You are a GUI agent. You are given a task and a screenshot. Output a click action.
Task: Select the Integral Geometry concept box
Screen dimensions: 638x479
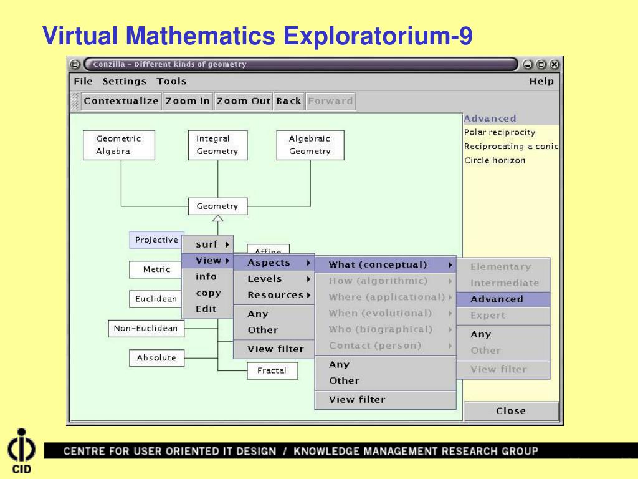tap(217, 145)
